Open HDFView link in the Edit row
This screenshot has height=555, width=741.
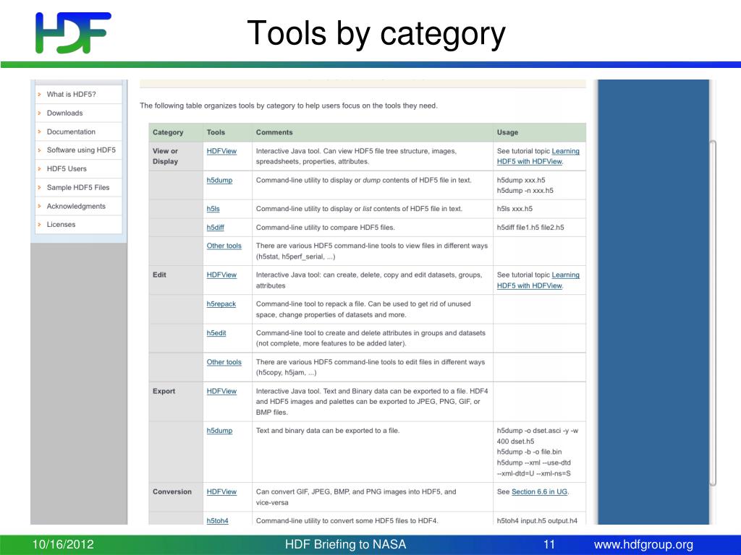(221, 275)
